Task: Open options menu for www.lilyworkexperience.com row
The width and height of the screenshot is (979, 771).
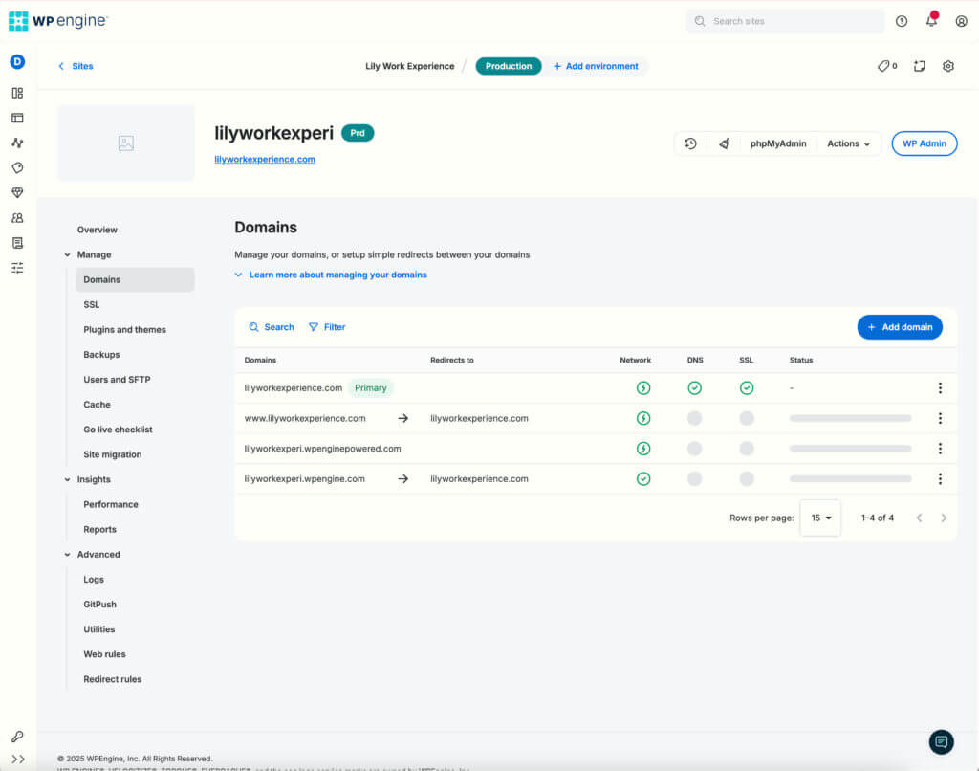Action: point(940,418)
